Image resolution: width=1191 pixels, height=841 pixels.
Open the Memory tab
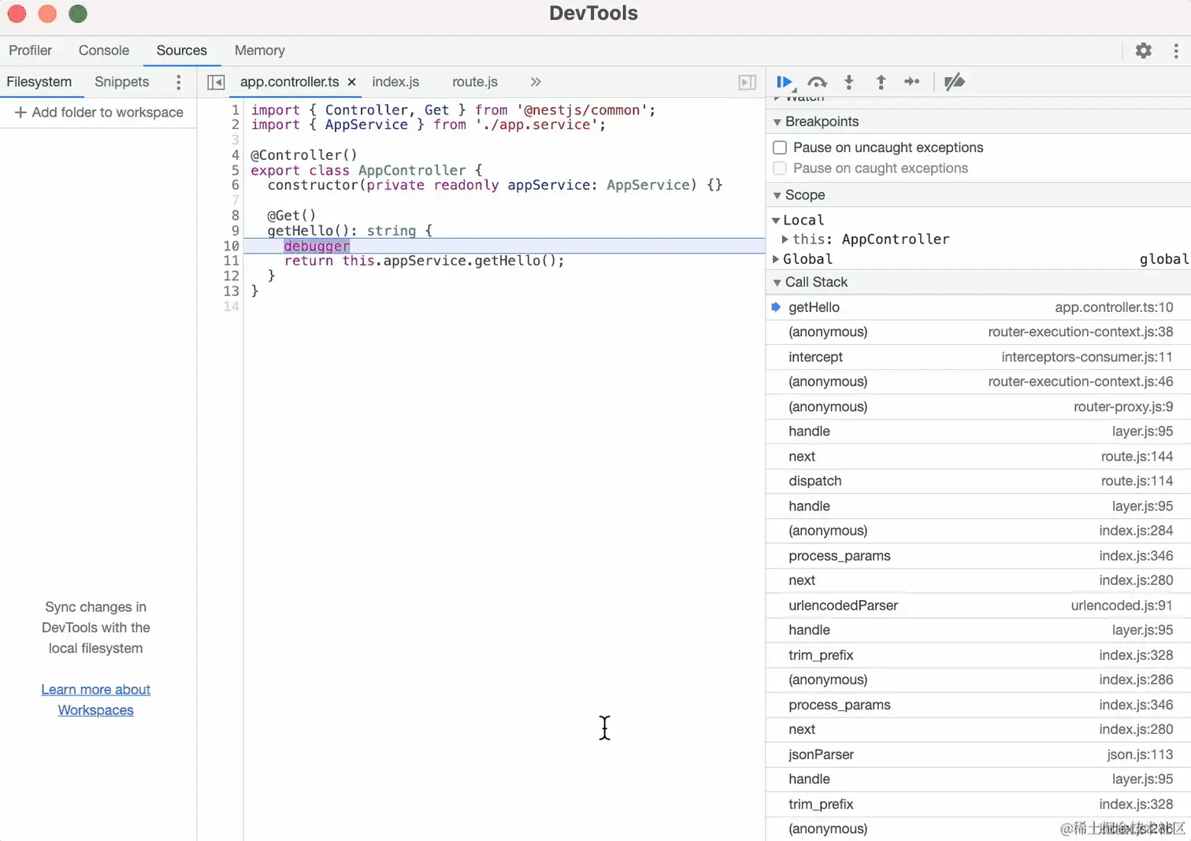tap(260, 50)
